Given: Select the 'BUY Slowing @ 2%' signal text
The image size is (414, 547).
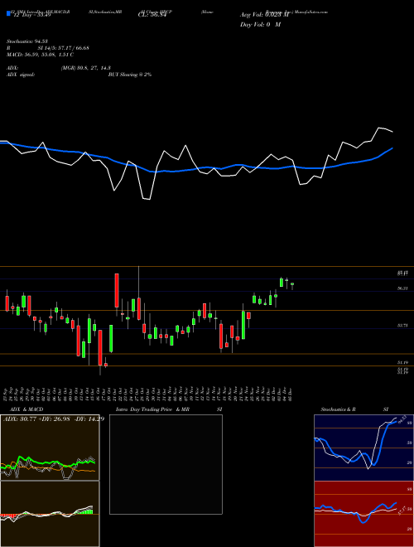Looking at the screenshot, I should tap(130, 75).
